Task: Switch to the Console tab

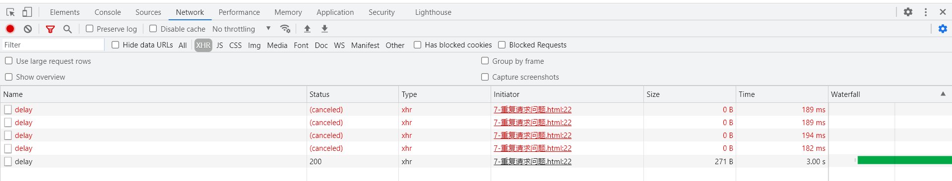Action: pos(108,12)
